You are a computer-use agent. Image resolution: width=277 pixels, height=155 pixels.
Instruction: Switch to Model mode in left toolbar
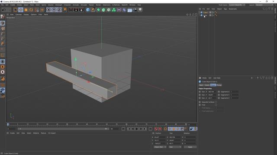point(3,23)
